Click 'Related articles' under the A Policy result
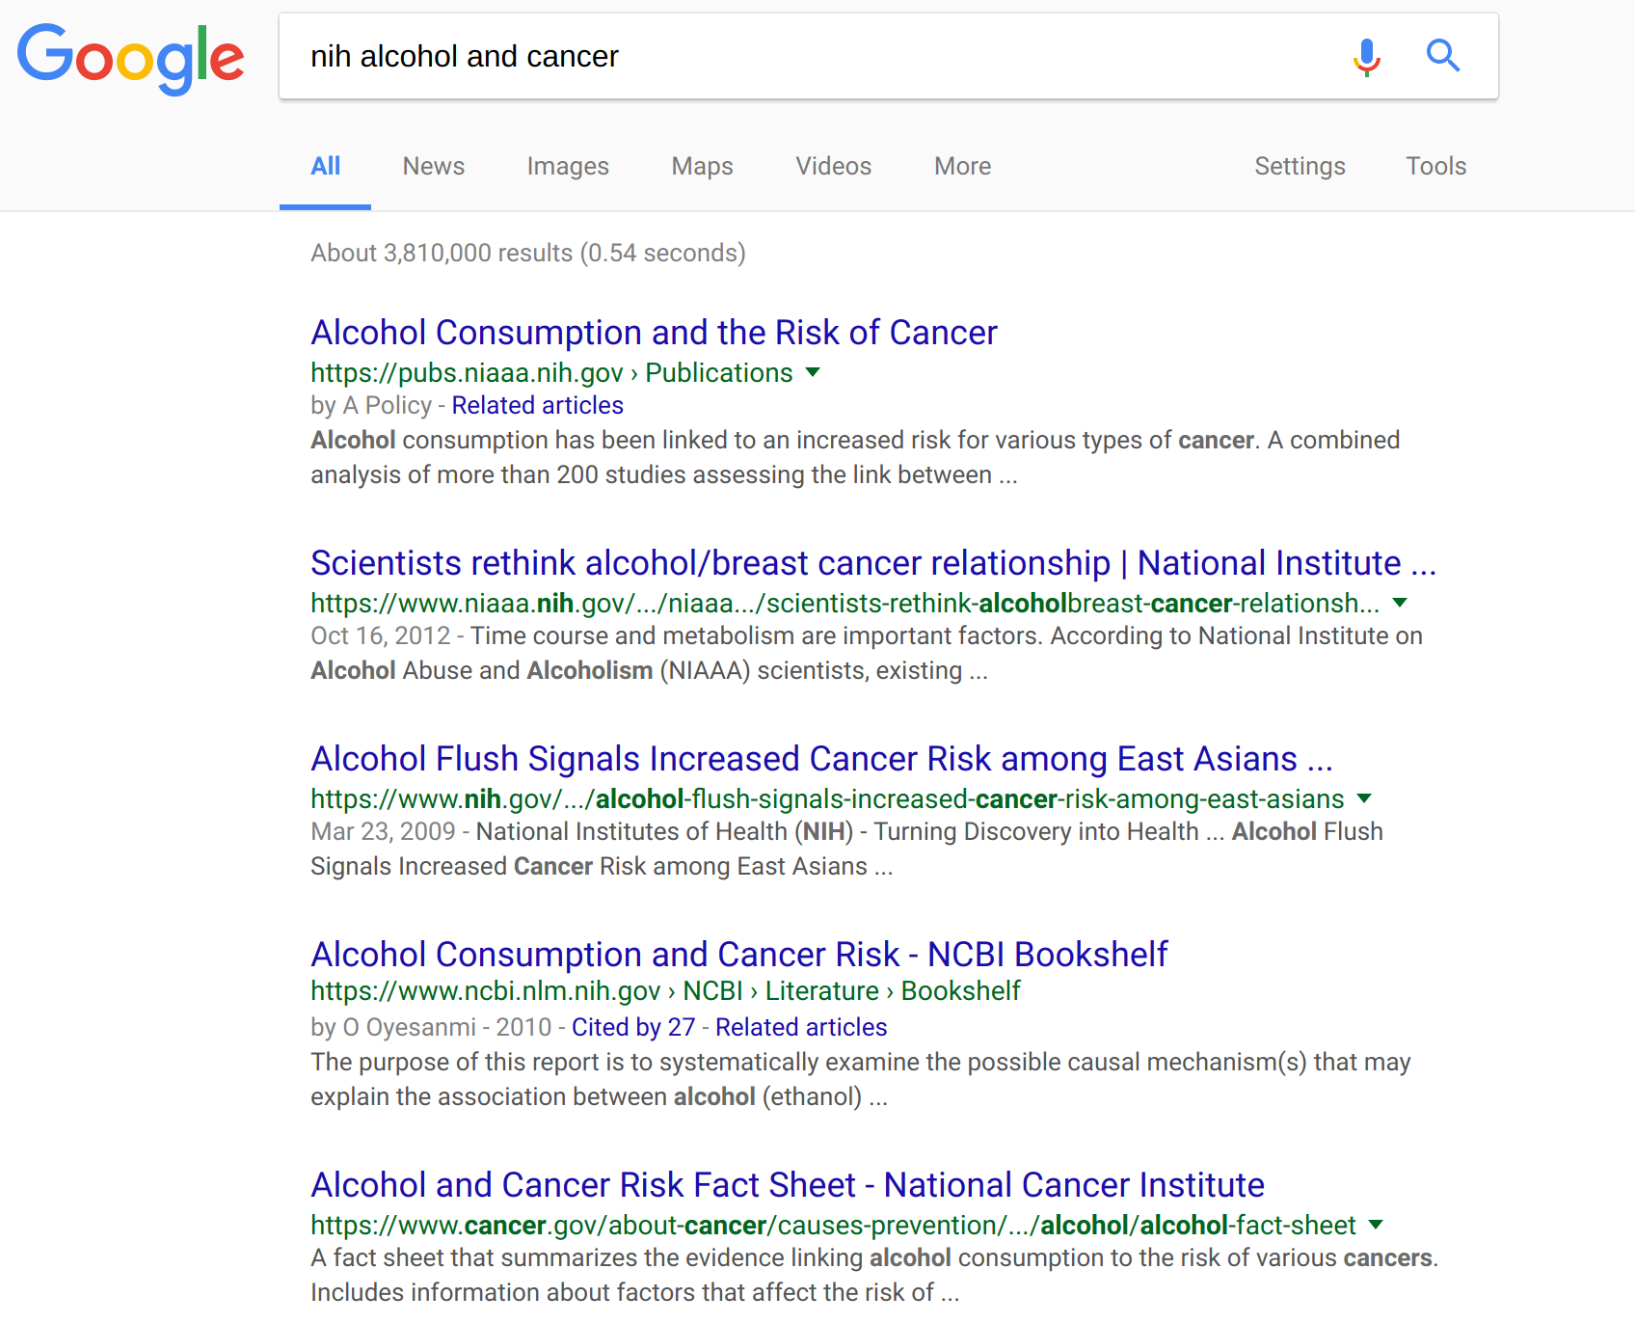The width and height of the screenshot is (1635, 1323). 538,405
